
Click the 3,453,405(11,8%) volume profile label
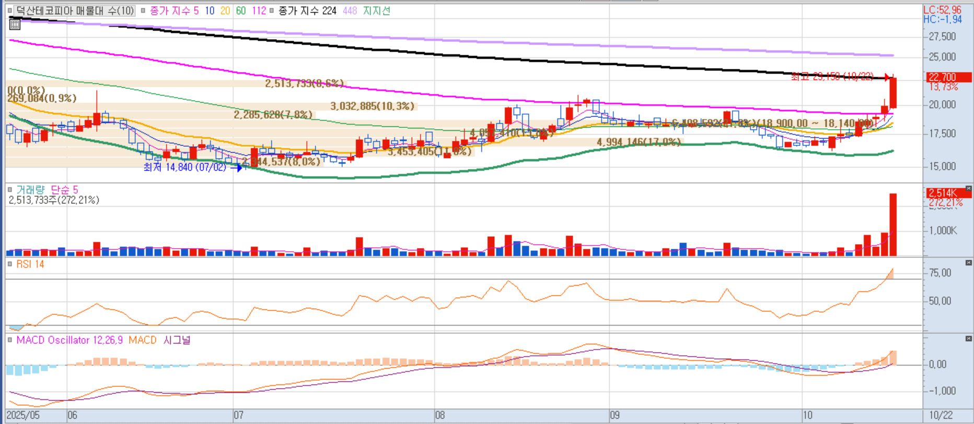429,151
